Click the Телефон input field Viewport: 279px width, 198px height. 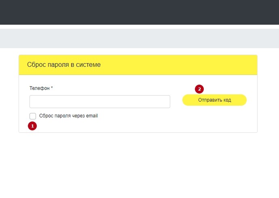click(99, 102)
